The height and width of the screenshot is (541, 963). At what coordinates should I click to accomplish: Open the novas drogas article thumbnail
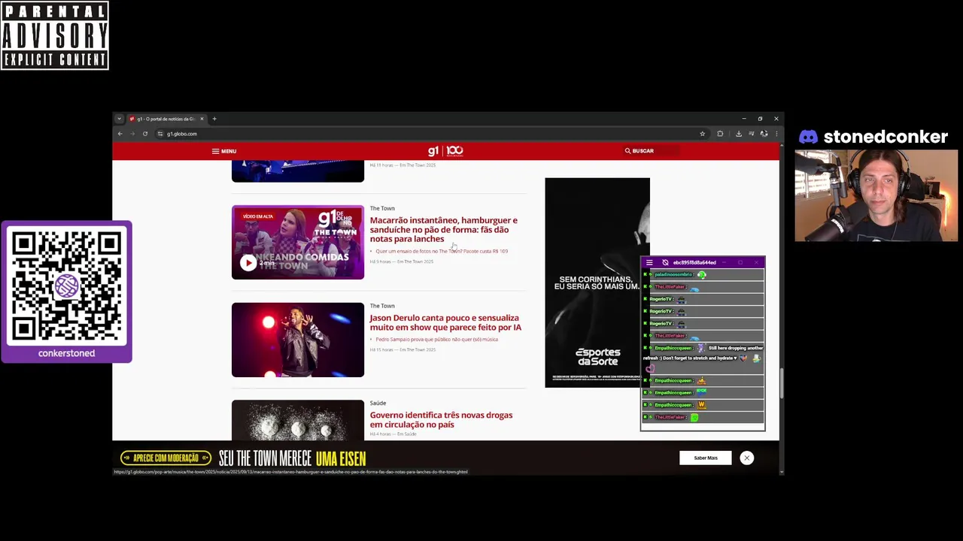tap(298, 420)
